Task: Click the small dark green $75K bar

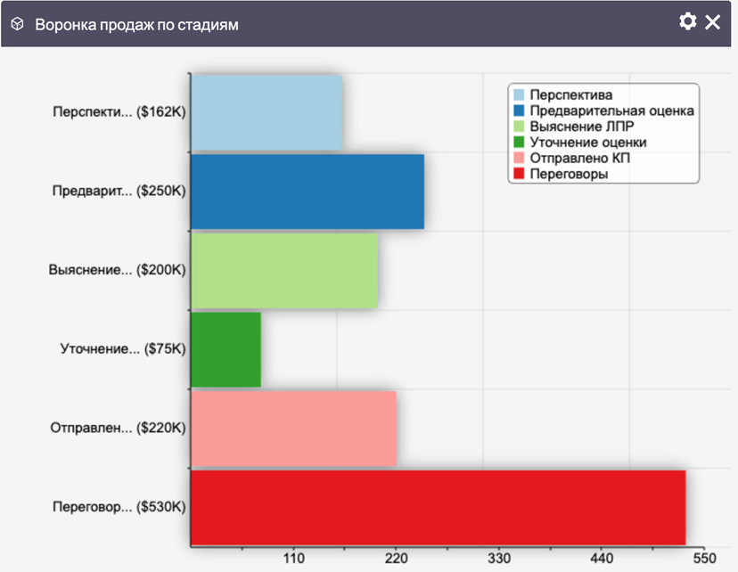Action: 226,349
